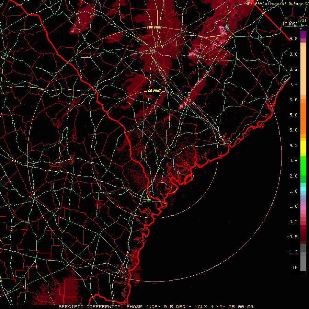The width and height of the screenshot is (309, 309).
Task: Click the gray segment of the color bar
Action: click(x=303, y=257)
